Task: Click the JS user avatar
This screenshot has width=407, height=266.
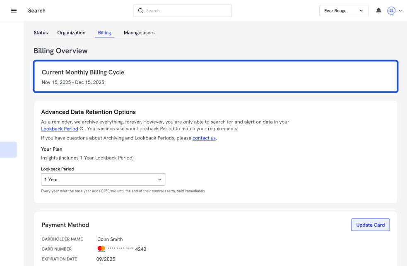Action: pos(391,11)
